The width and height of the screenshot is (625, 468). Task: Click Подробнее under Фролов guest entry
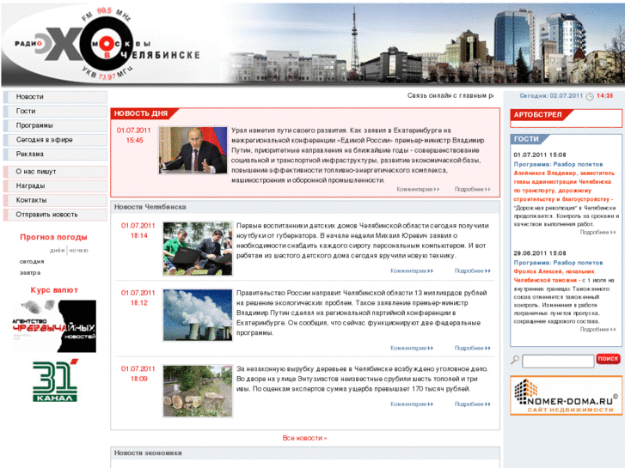[597, 330]
